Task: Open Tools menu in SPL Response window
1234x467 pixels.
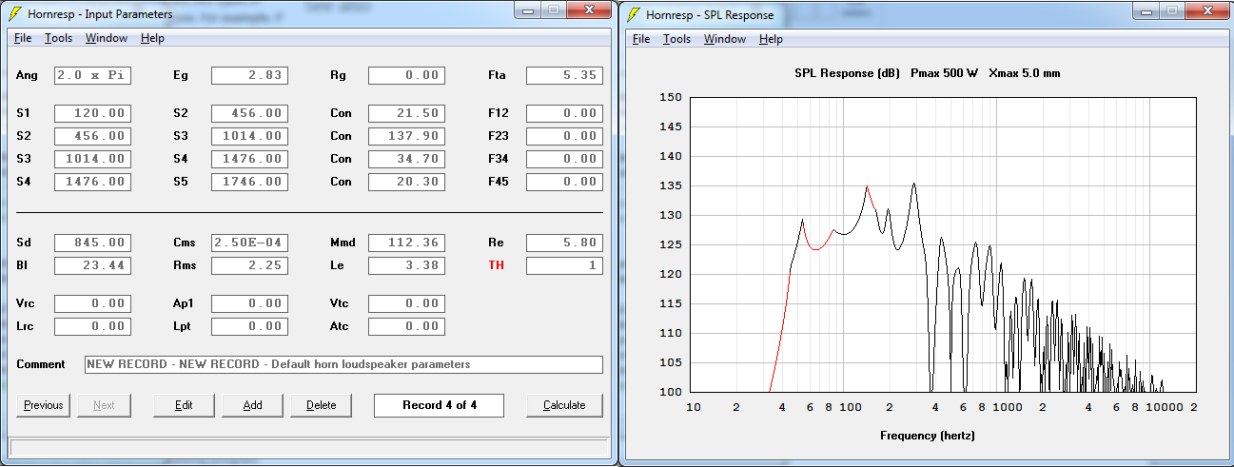Action: pyautogui.click(x=676, y=39)
